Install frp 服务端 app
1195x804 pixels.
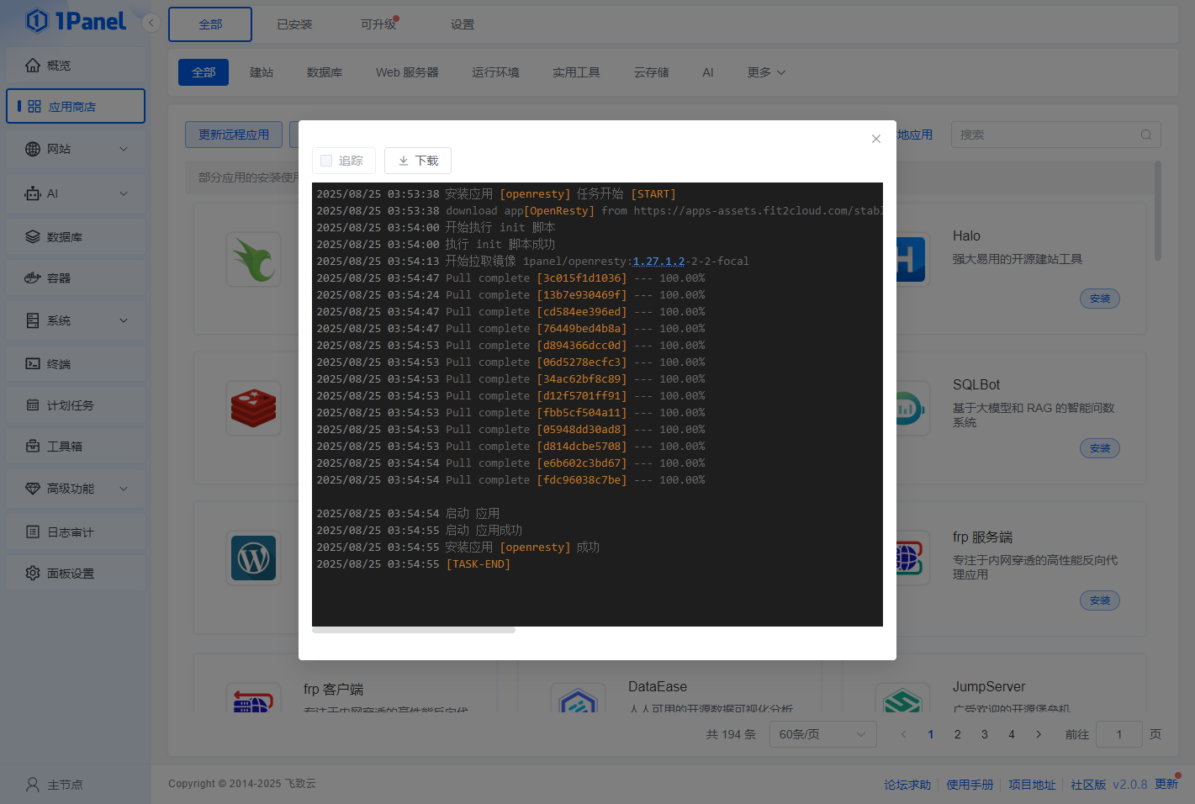(x=1100, y=600)
